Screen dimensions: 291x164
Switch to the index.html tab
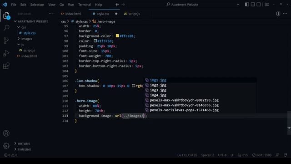[x=71, y=14]
